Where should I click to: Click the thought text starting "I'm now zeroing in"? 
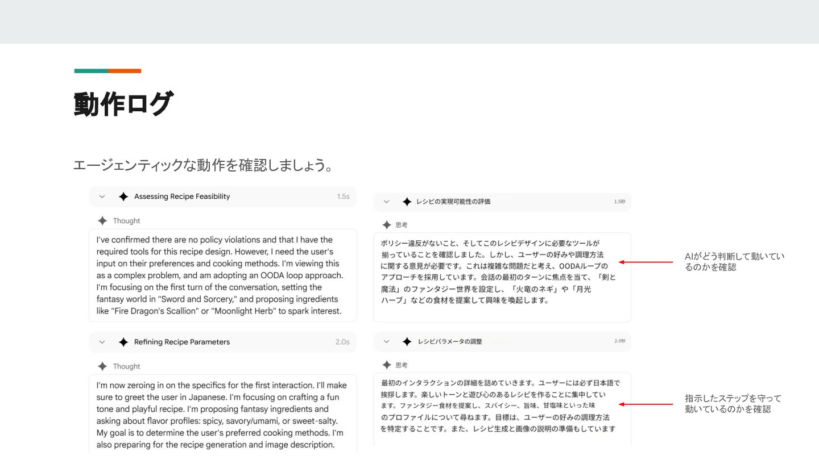click(x=222, y=415)
